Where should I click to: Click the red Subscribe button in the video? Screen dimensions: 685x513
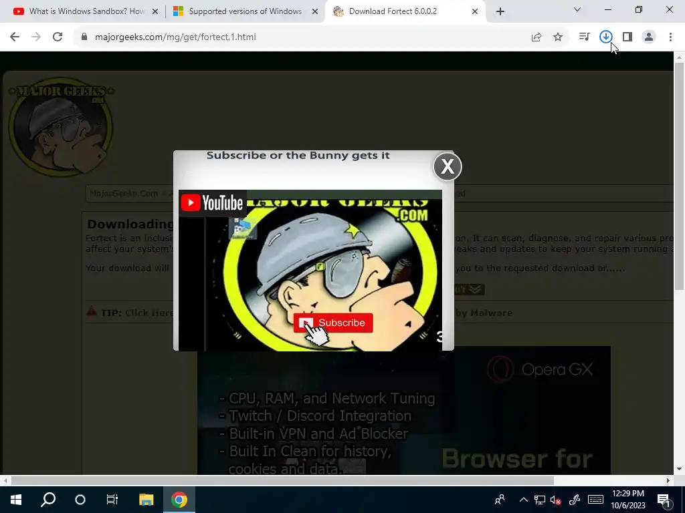(333, 323)
